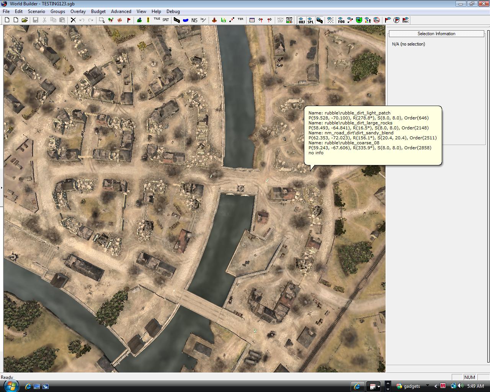Screen dimensions: 490x392
Task: Click the McAfee red M tray icon
Action: [443, 386]
